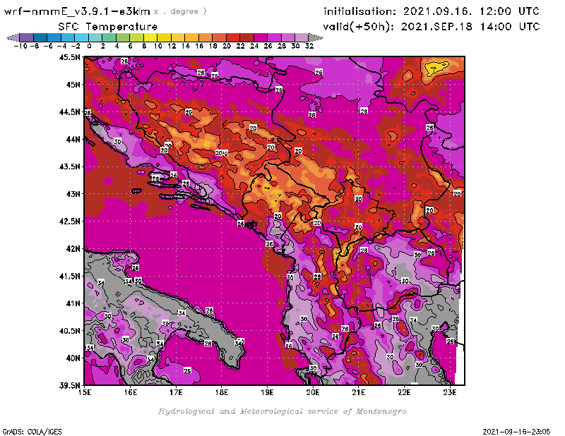Click the '16E' longitude label
Screen dimensions: 565x436
coord(130,392)
